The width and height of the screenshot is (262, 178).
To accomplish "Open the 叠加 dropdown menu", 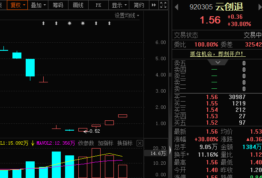I will [38, 5].
